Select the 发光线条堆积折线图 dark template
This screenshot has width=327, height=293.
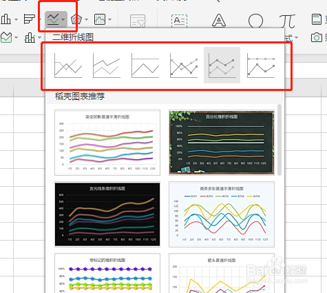click(107, 214)
